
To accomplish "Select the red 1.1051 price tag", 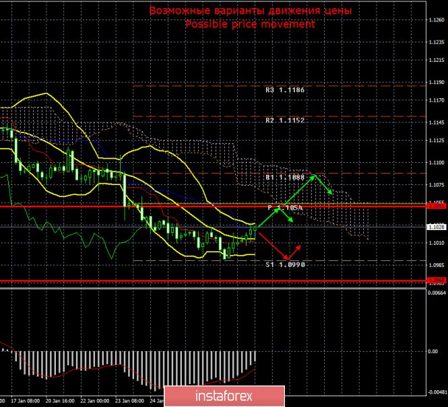I will (x=437, y=206).
